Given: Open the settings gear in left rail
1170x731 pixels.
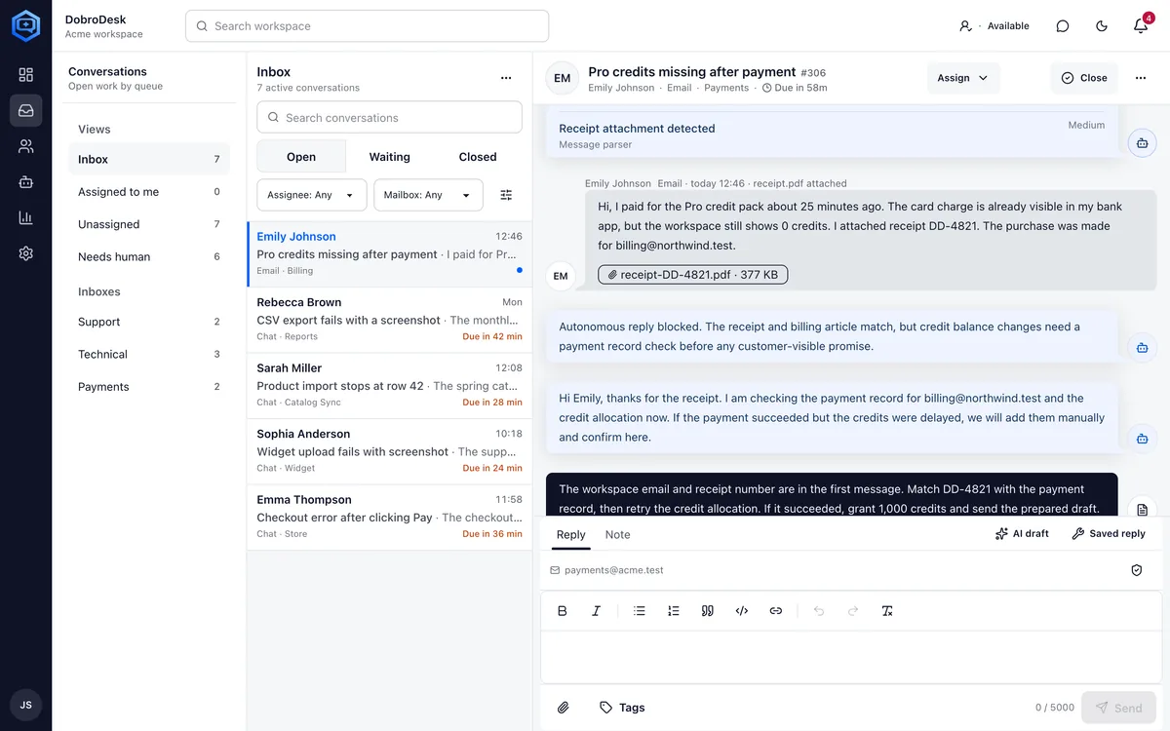Looking at the screenshot, I should (x=26, y=253).
